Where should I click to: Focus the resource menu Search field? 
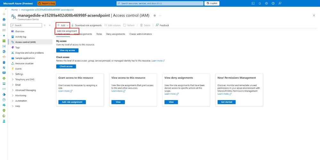tap(26, 25)
